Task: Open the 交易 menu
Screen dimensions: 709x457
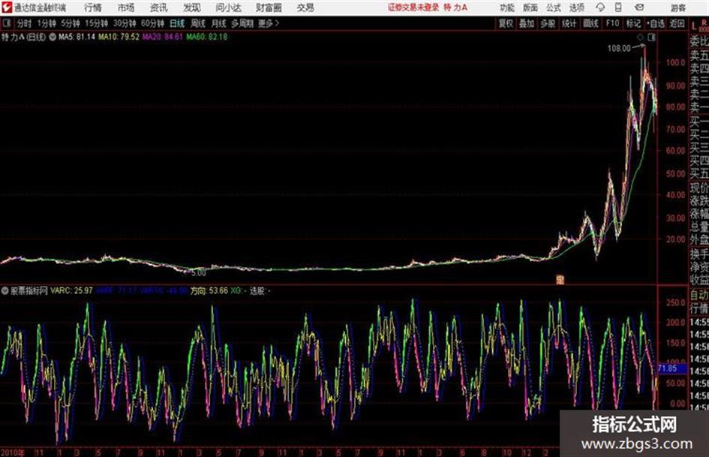Action: coord(305,8)
